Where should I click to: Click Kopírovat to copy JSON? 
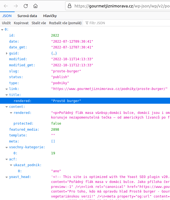tap(21, 23)
